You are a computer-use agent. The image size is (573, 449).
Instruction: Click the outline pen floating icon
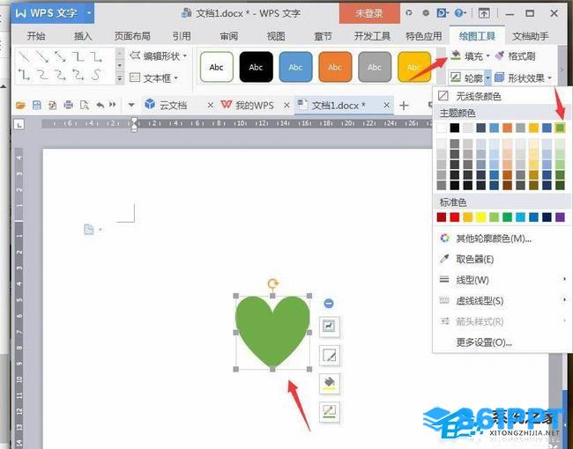330,412
